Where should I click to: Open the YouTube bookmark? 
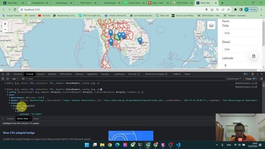[x=44, y=16]
